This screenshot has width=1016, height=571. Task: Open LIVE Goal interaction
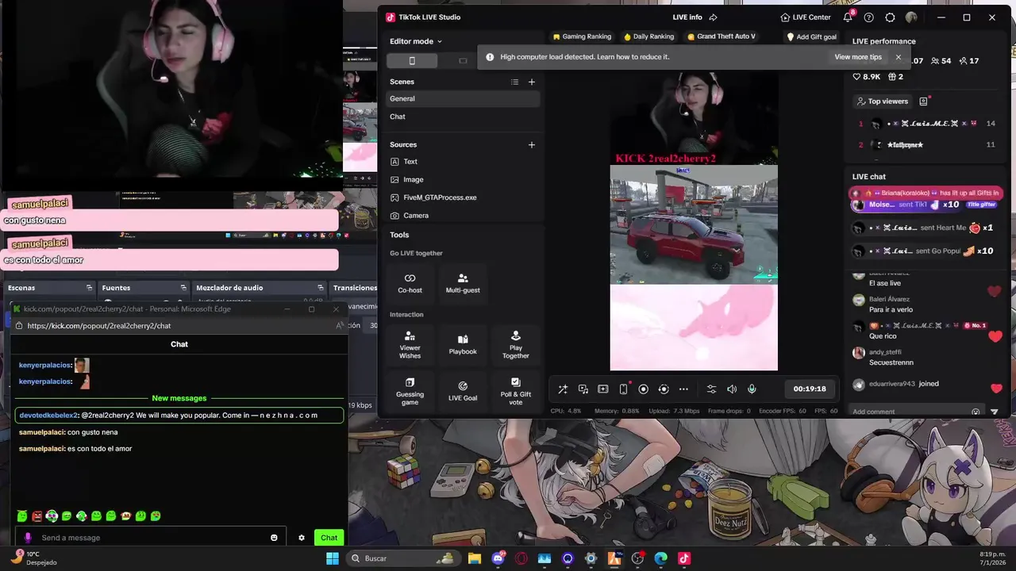point(463,391)
